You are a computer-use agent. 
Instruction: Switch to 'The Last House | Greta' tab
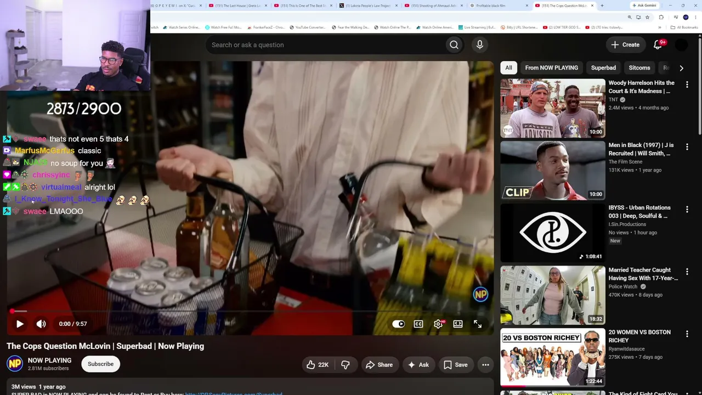point(238,5)
